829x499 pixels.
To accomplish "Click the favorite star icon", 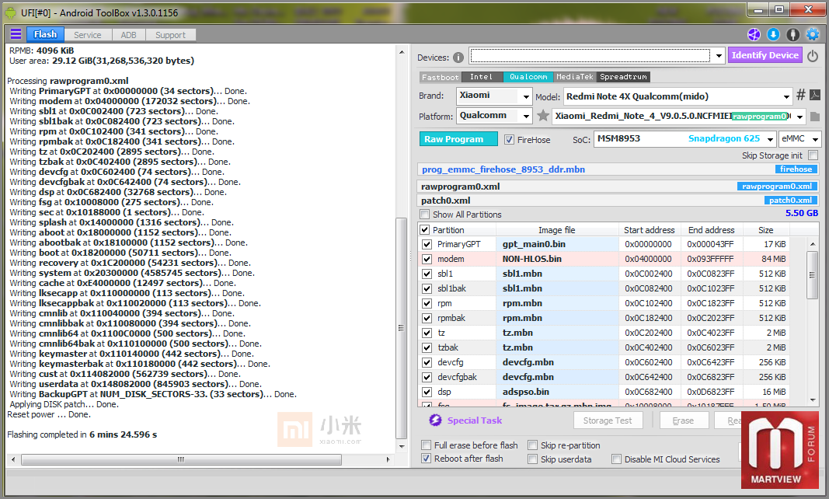I will pyautogui.click(x=542, y=115).
